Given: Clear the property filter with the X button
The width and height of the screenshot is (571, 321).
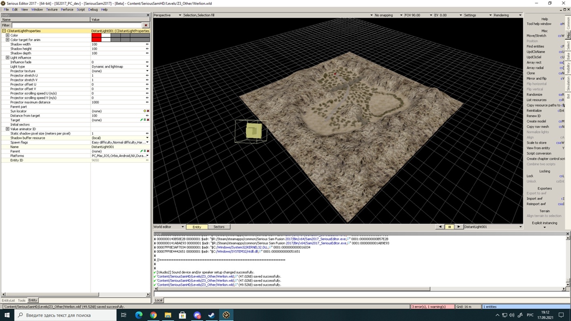Looking at the screenshot, I should pos(146,25).
